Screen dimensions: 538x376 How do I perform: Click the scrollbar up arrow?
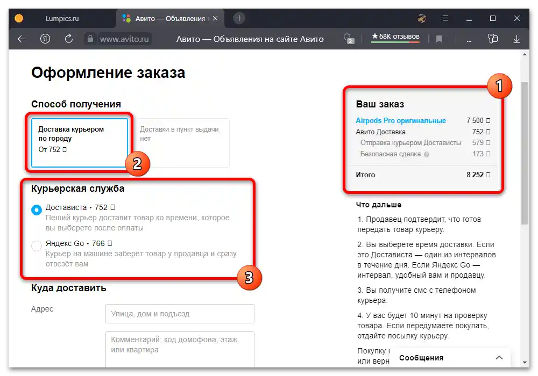[525, 54]
